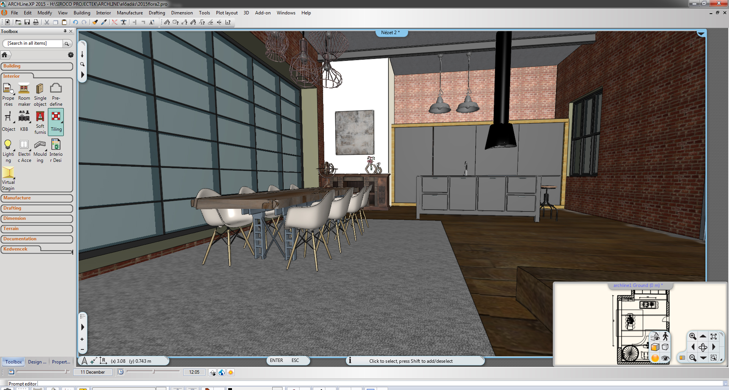Expand the Building toolbox group

click(37, 66)
